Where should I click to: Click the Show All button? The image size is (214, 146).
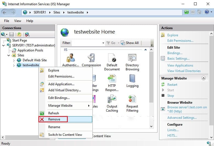click(x=130, y=43)
